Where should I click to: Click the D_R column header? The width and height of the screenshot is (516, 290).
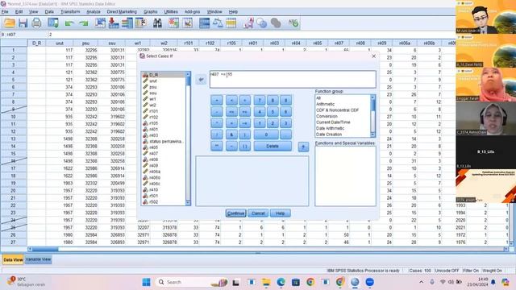[36, 43]
